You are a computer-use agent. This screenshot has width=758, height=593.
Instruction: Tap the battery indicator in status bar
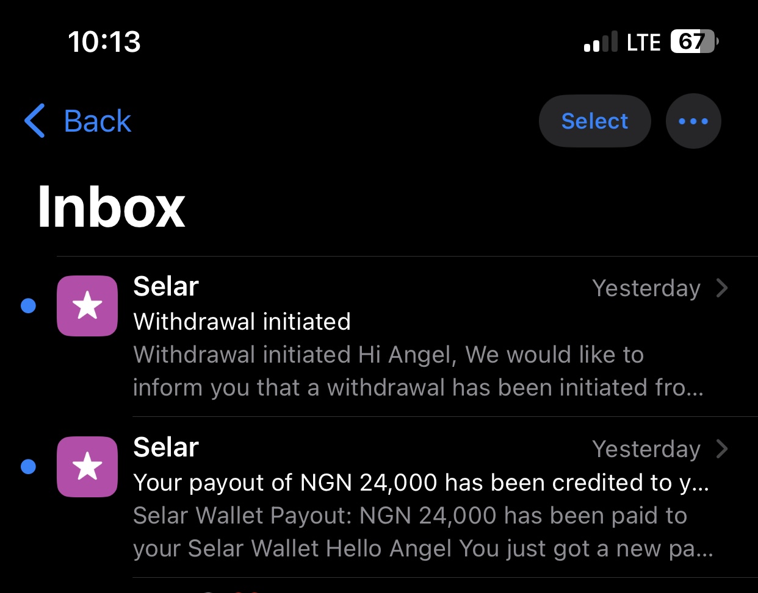pos(695,41)
